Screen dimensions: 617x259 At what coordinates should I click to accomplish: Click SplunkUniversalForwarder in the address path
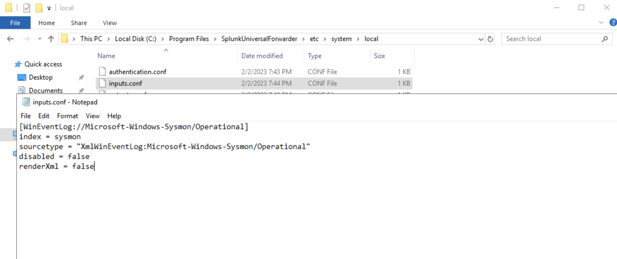(x=259, y=39)
